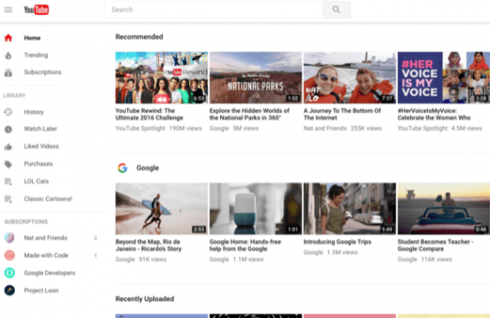Image resolution: width=490 pixels, height=318 pixels.
Task: Open the Watch Later clock icon
Action: (x=9, y=129)
